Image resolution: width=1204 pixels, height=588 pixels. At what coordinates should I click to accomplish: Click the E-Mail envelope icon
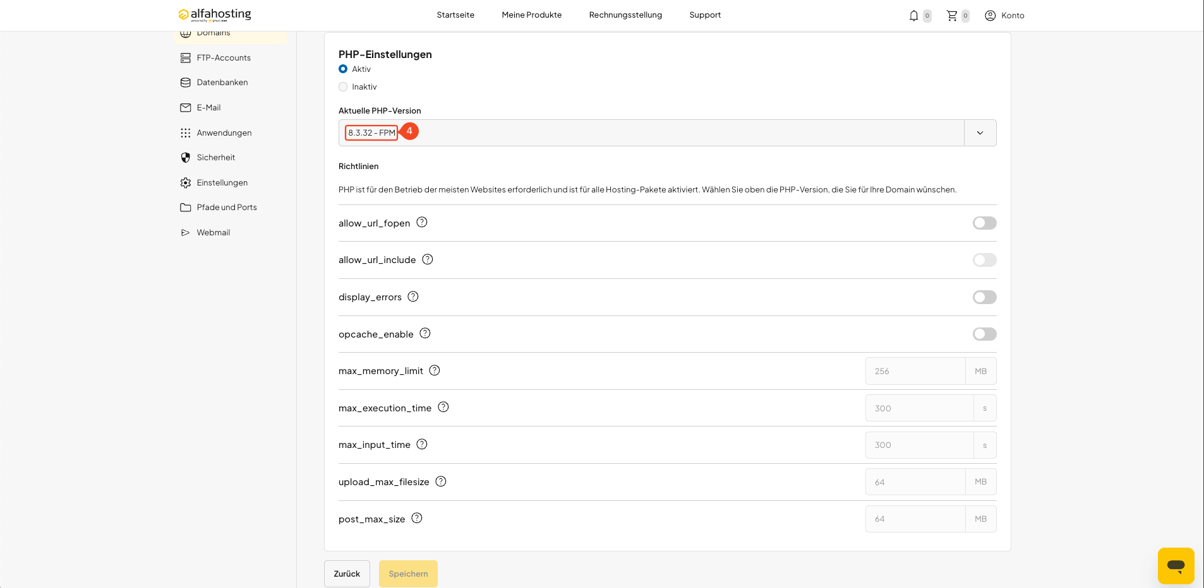point(185,107)
